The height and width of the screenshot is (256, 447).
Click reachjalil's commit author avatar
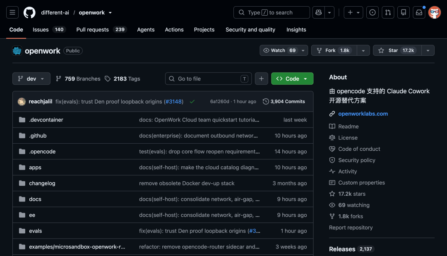(x=22, y=102)
